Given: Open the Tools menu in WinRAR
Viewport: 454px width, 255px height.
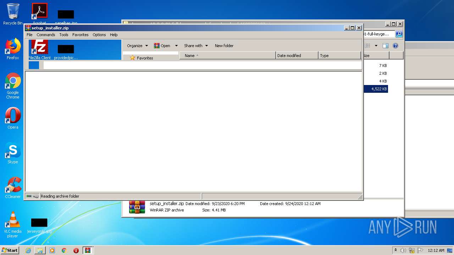Looking at the screenshot, I should 64,35.
